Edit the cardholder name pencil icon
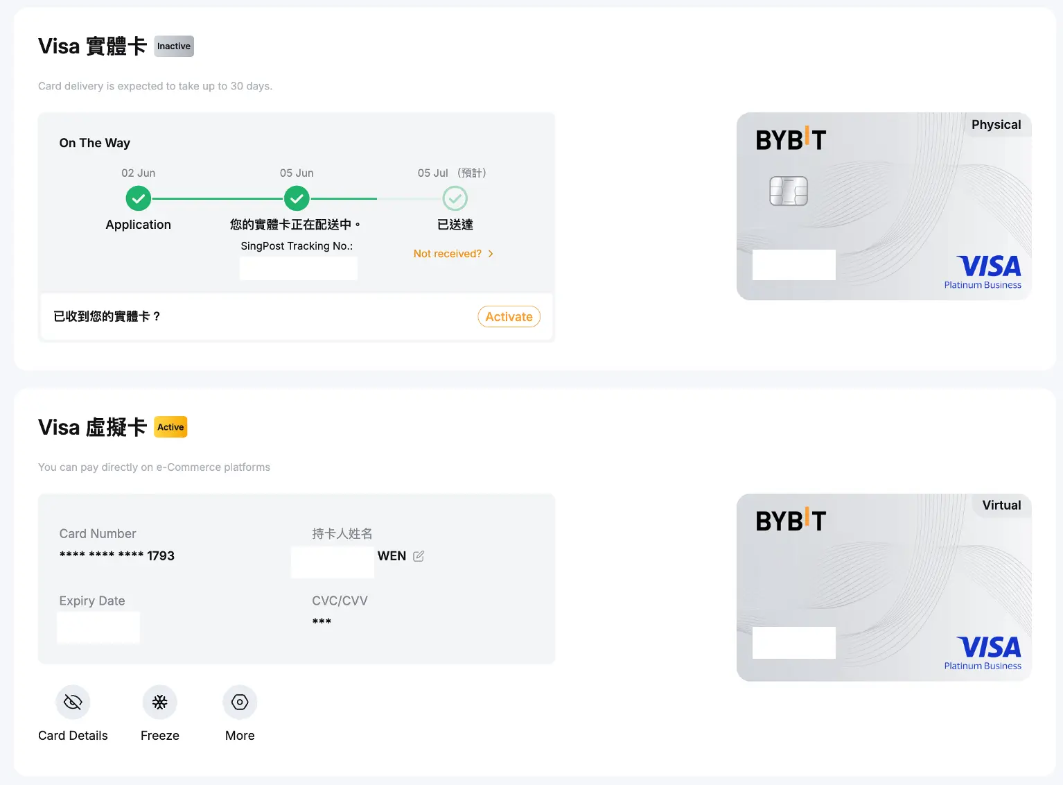Screen dimensions: 1063x785 click(419, 556)
